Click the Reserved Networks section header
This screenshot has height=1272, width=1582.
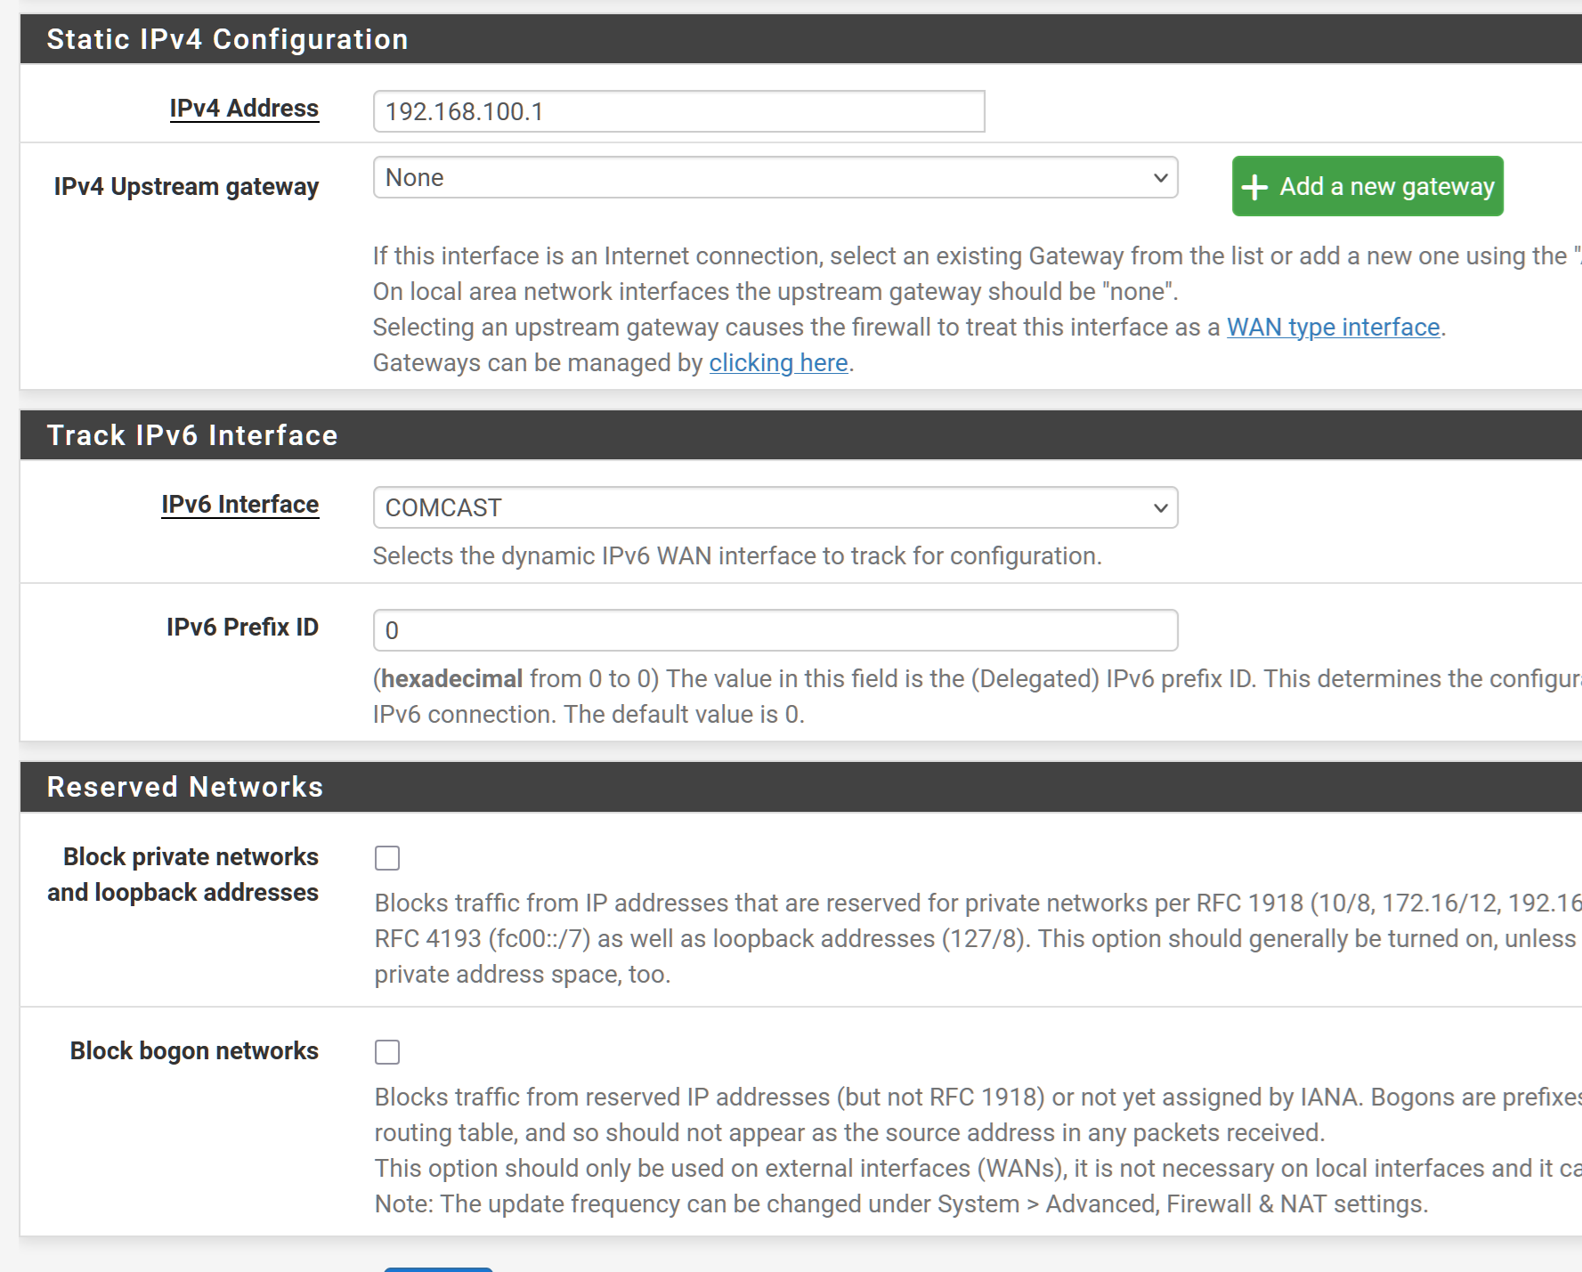click(185, 787)
